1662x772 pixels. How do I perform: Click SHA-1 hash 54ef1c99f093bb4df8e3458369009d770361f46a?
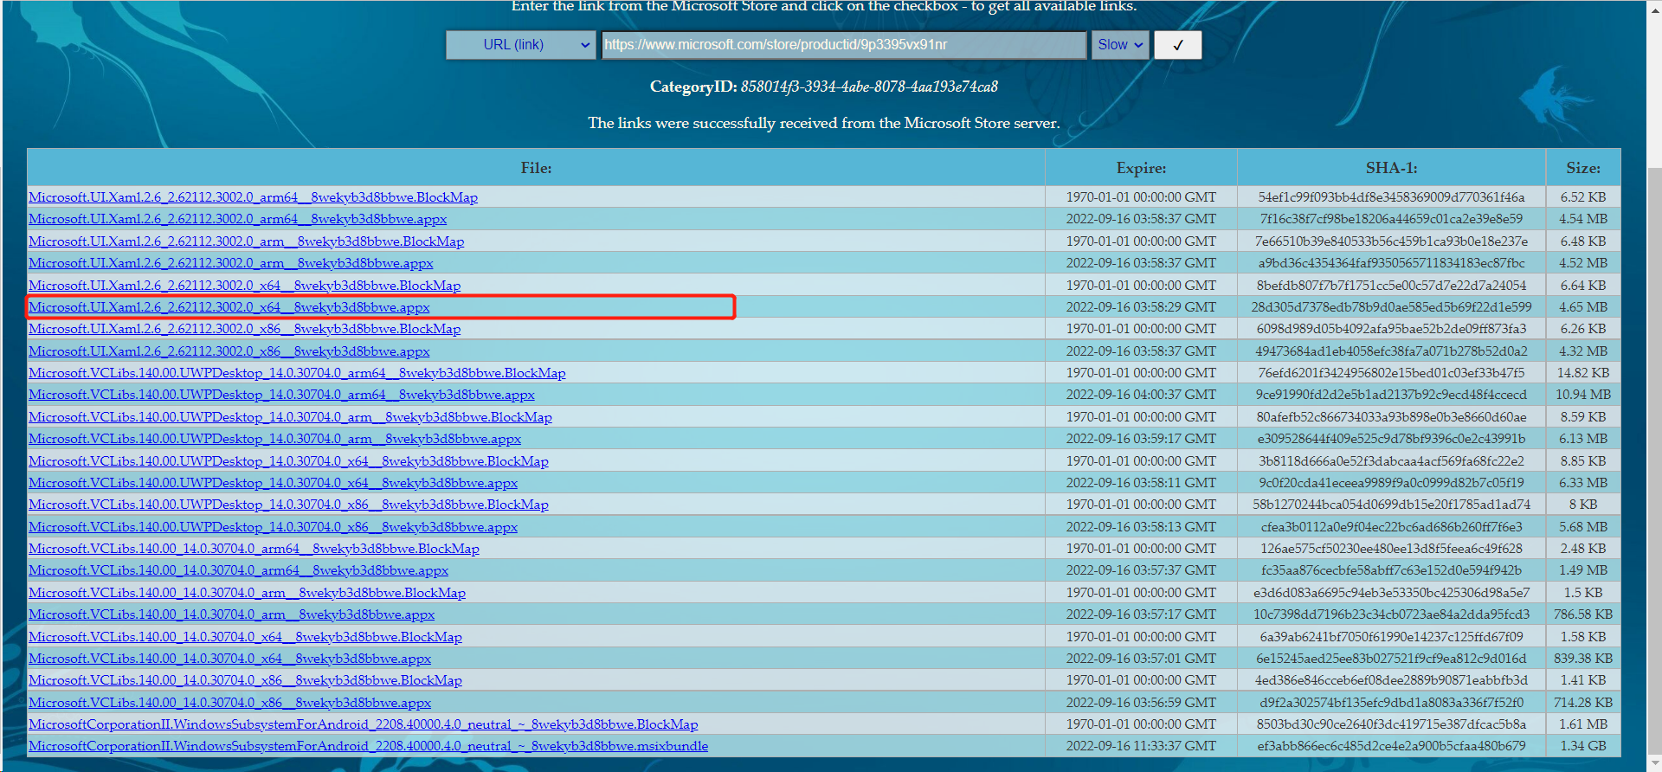click(x=1391, y=197)
